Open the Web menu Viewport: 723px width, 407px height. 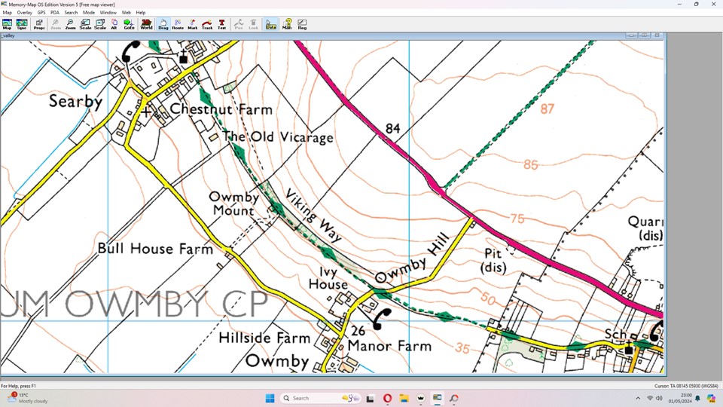(127, 13)
